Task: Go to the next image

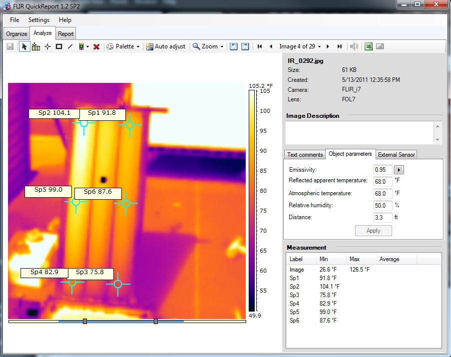Action: [x=328, y=46]
